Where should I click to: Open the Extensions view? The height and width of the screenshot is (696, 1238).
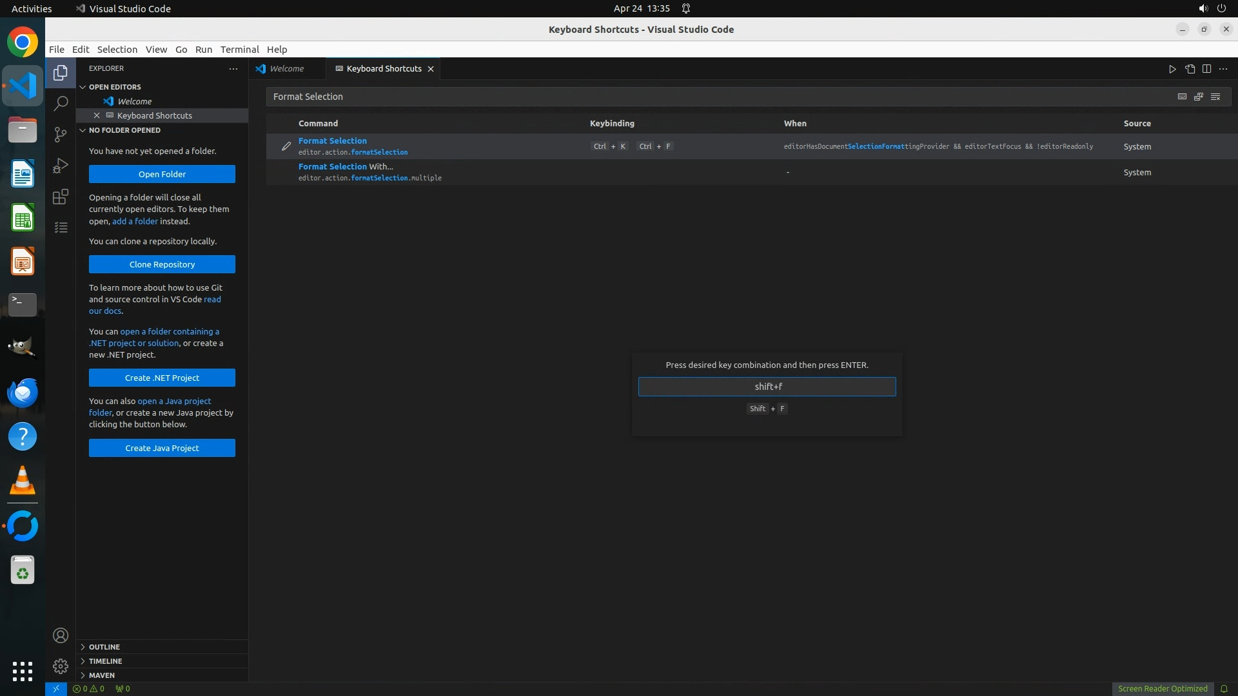tap(61, 197)
